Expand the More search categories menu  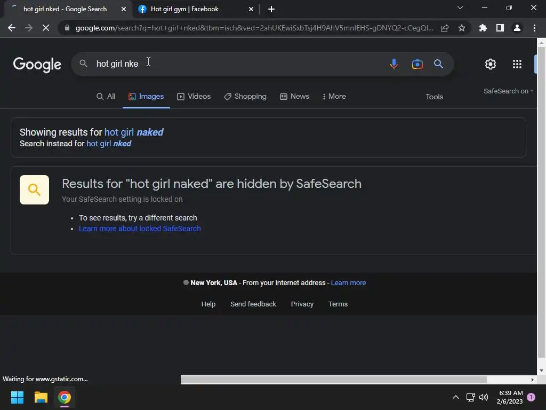334,97
